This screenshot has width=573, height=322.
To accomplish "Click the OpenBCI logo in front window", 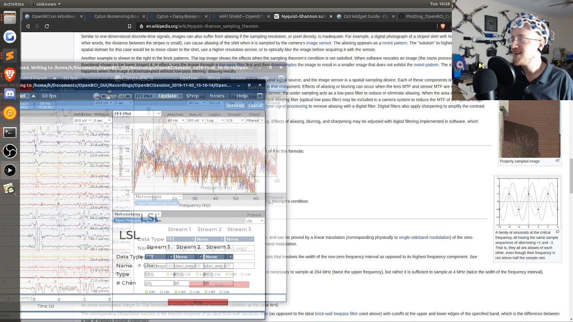I will [112, 96].
